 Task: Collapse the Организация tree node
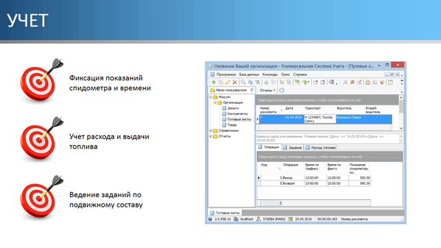(x=215, y=103)
